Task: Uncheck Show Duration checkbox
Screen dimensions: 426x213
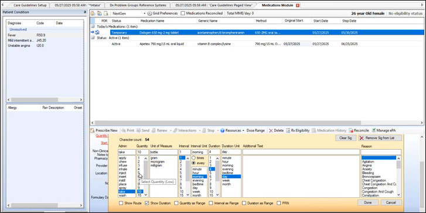Action: pos(147,203)
